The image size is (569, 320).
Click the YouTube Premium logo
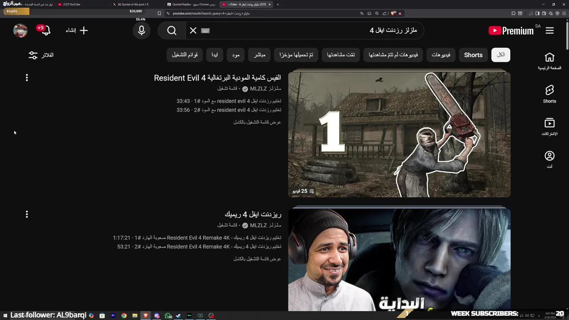[x=511, y=30]
